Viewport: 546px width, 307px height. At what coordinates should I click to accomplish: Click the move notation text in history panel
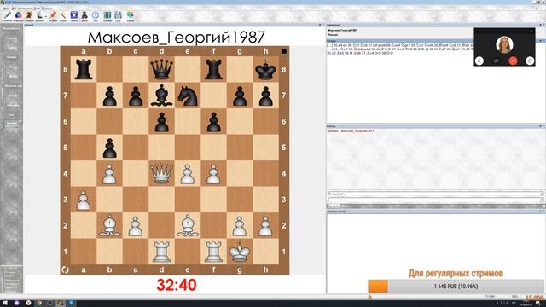click(400, 49)
